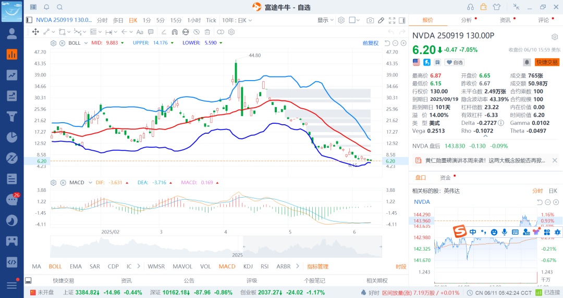Open the search icon in the title bar
The height and width of the screenshot is (298, 563).
click(59, 7)
